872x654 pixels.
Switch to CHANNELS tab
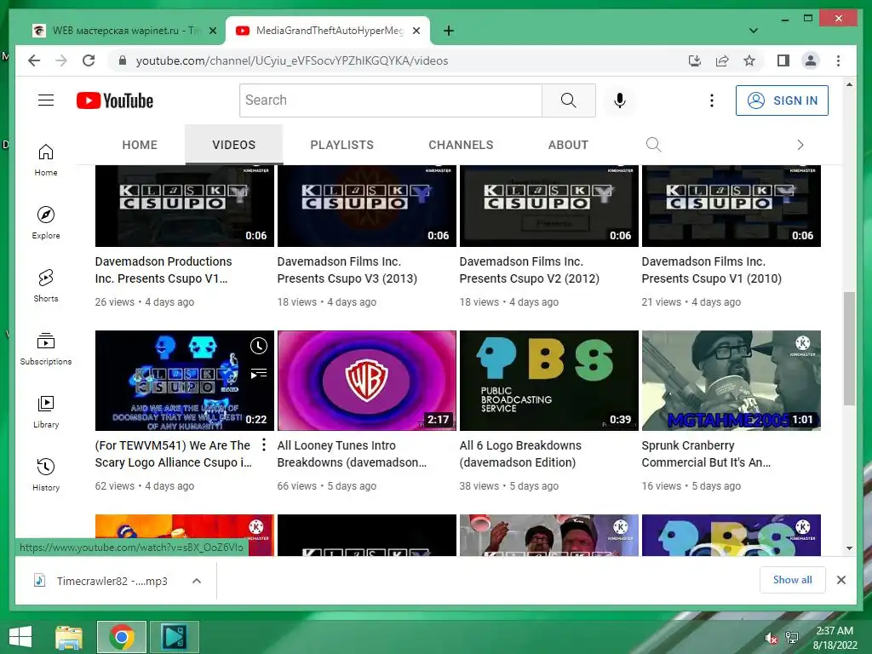[x=461, y=145]
